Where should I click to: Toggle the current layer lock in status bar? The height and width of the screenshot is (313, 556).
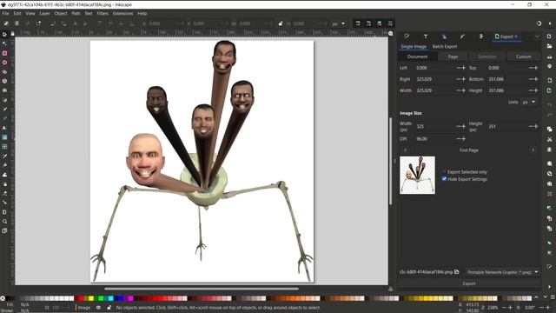click(x=109, y=308)
